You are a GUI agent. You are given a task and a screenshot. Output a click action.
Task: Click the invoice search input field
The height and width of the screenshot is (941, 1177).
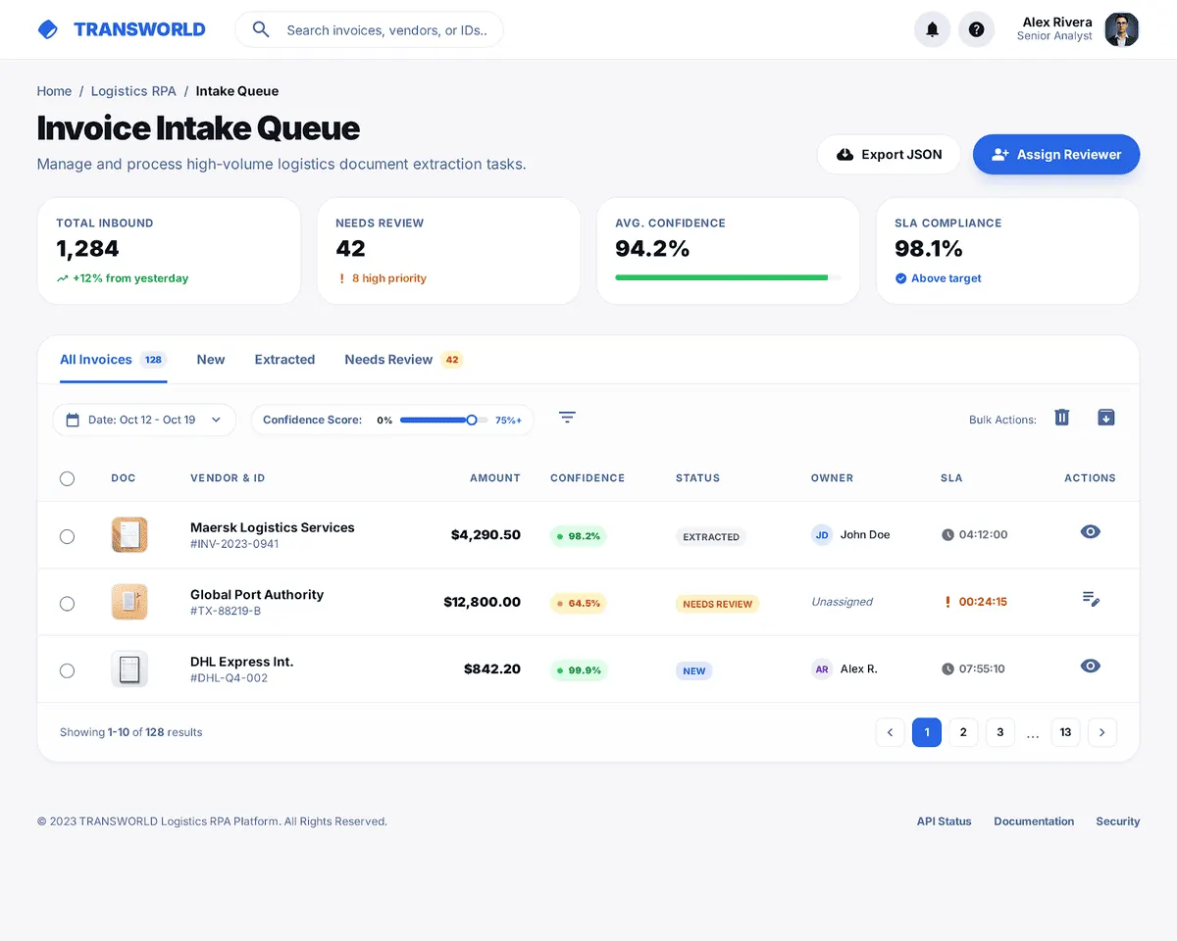tap(386, 30)
